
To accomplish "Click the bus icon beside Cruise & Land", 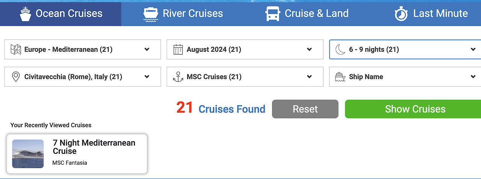I will tap(273, 14).
